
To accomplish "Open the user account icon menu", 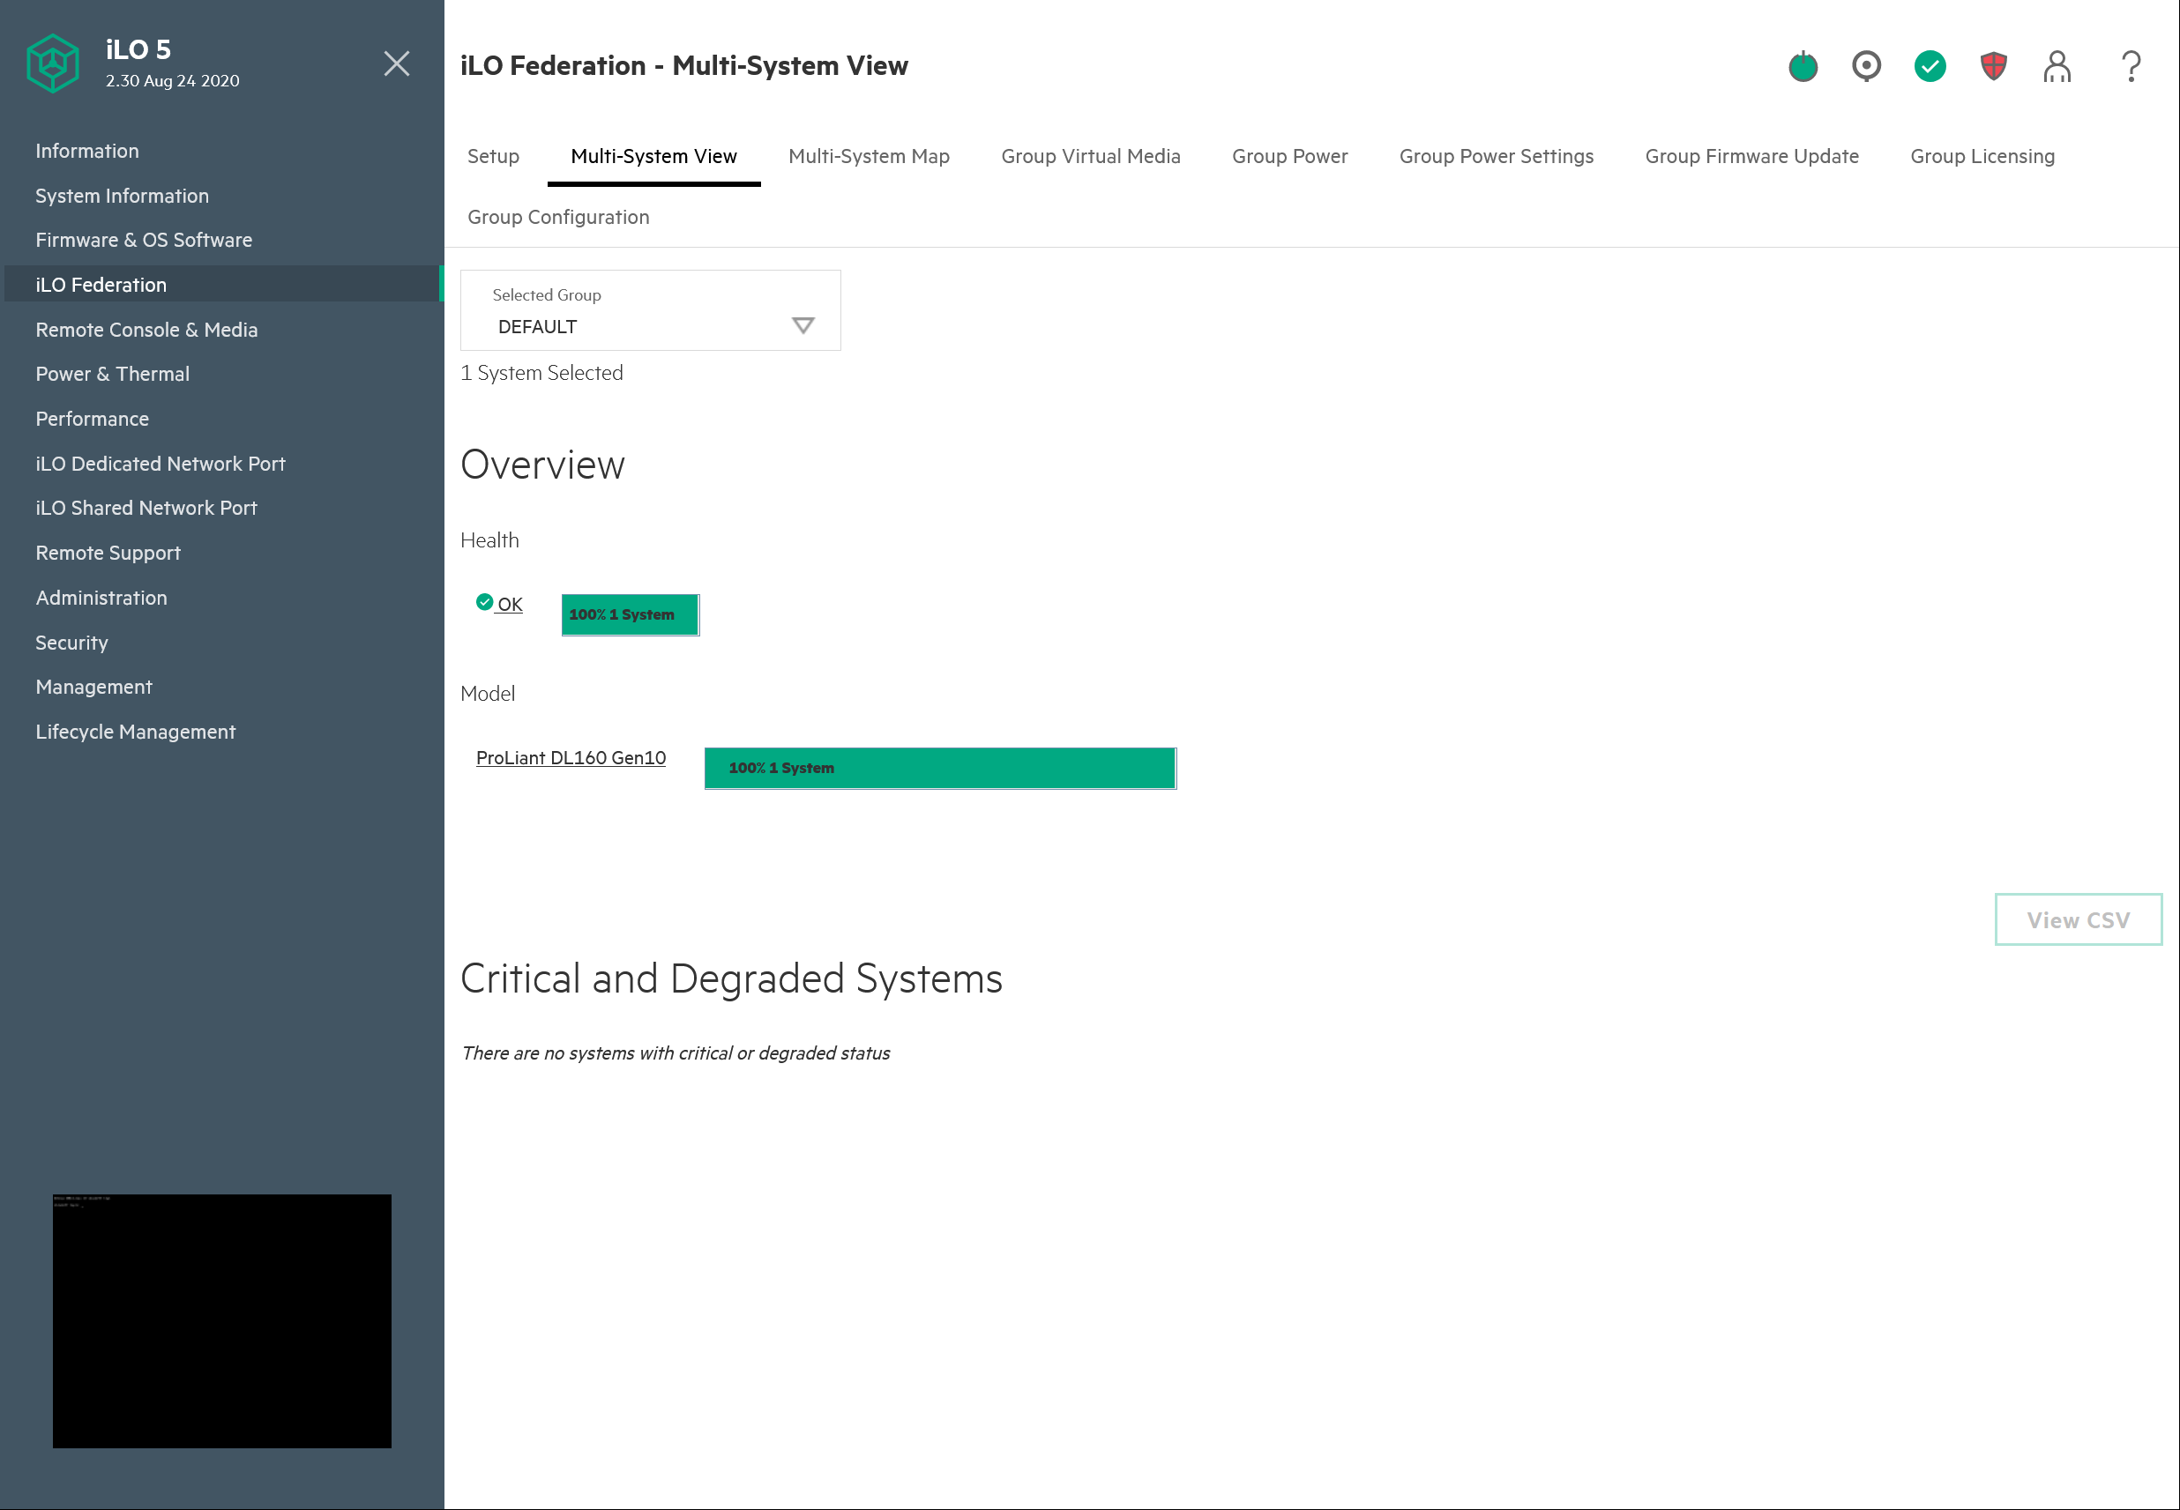I will tap(2056, 66).
